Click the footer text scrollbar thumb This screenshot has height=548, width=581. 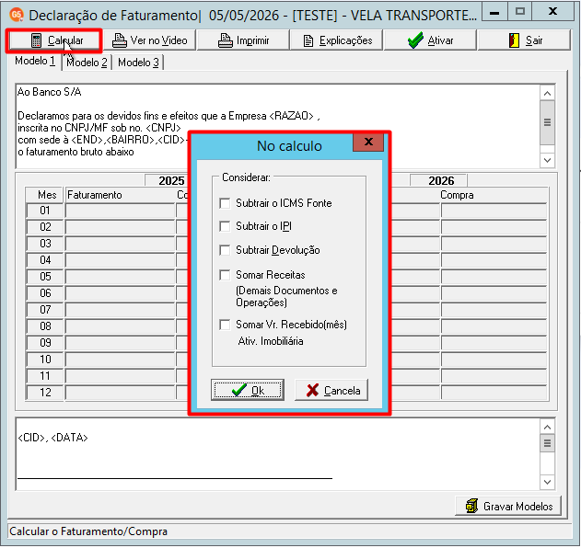click(547, 443)
